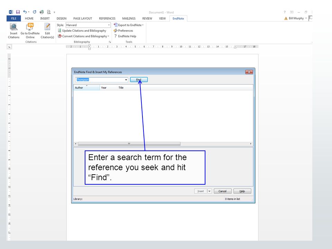The height and width of the screenshot is (249, 332).
Task: Open EndNote Help from the ribbon
Action: click(125, 36)
